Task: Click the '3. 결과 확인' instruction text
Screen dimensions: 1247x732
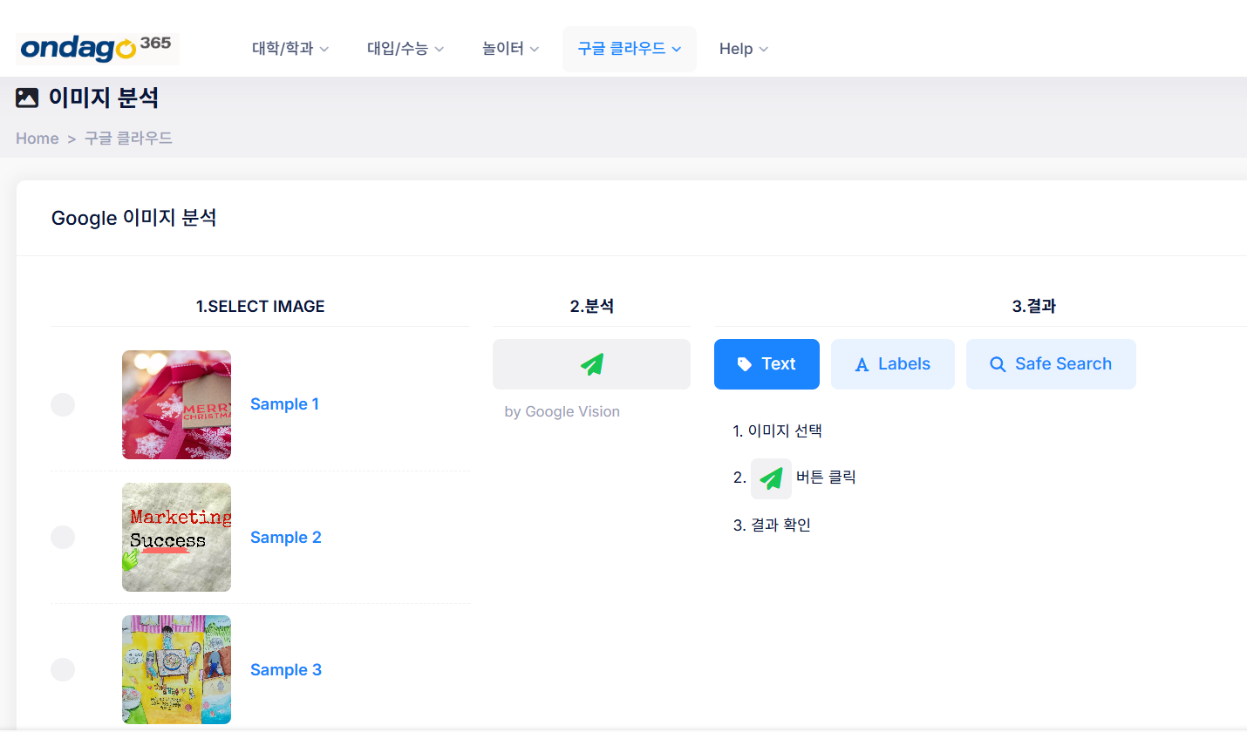Action: pyautogui.click(x=772, y=525)
